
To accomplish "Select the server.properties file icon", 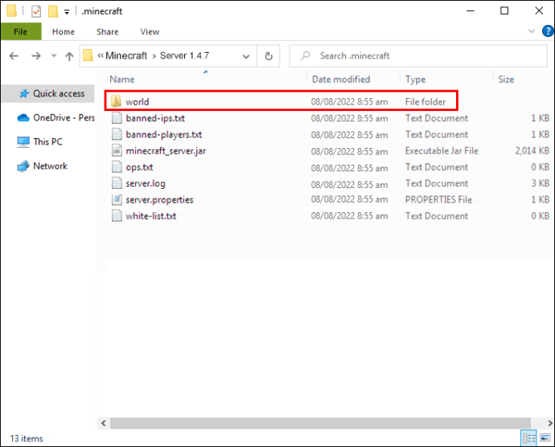I will pos(117,199).
